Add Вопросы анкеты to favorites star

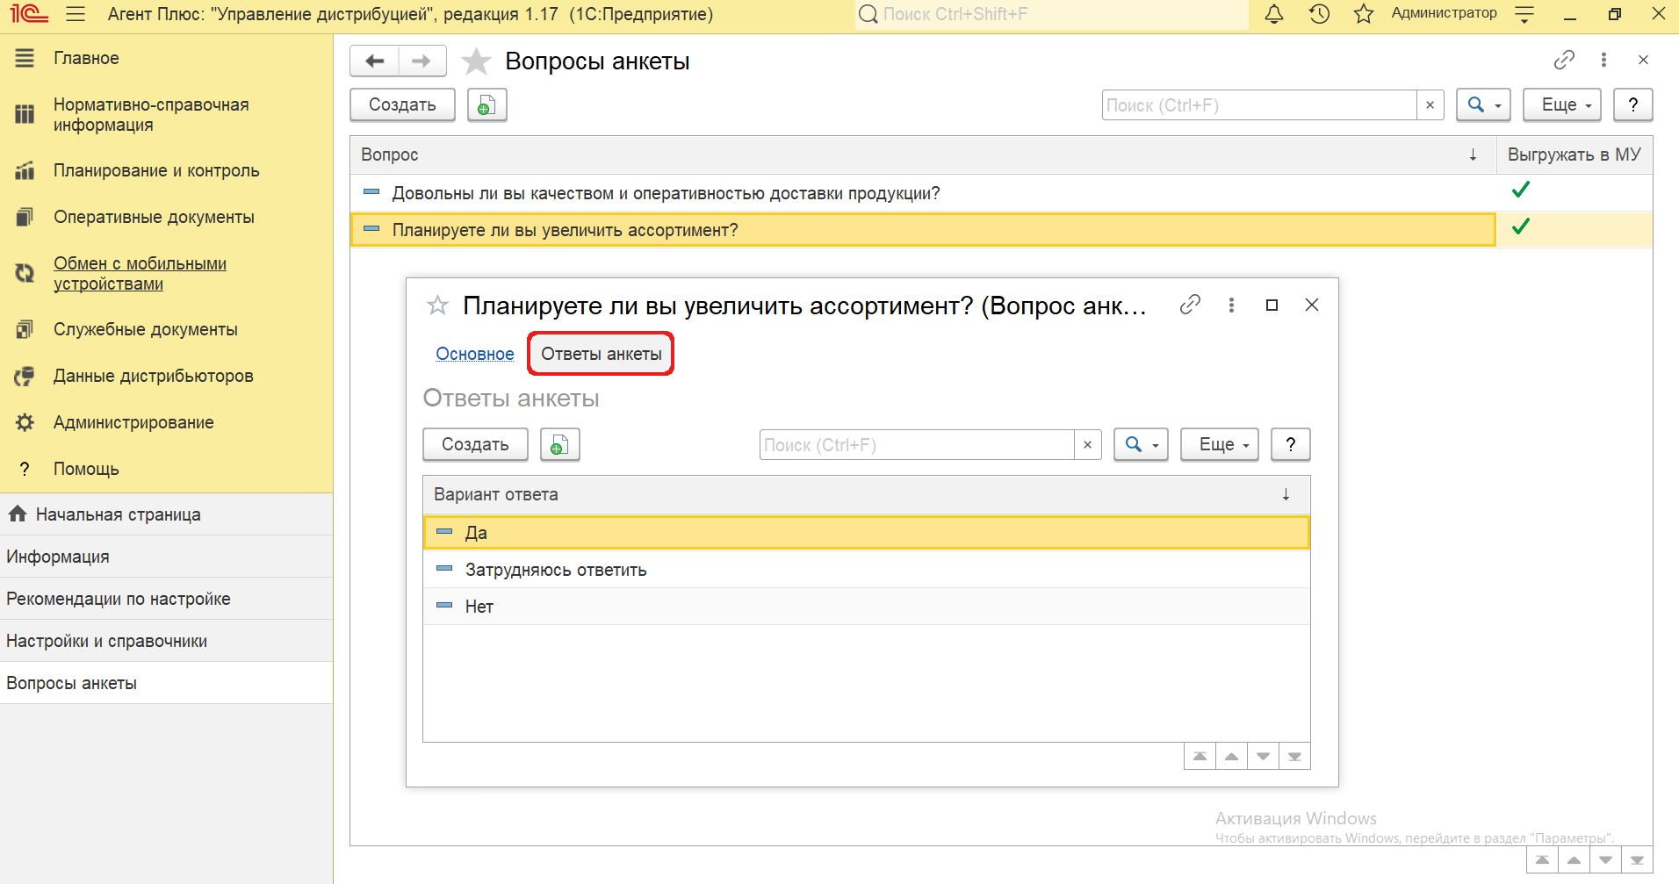(x=476, y=61)
